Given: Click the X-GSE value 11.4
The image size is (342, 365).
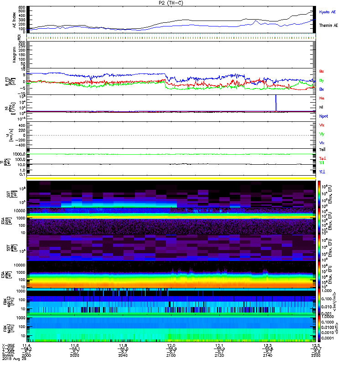Looking at the screenshot, I should [26, 345].
